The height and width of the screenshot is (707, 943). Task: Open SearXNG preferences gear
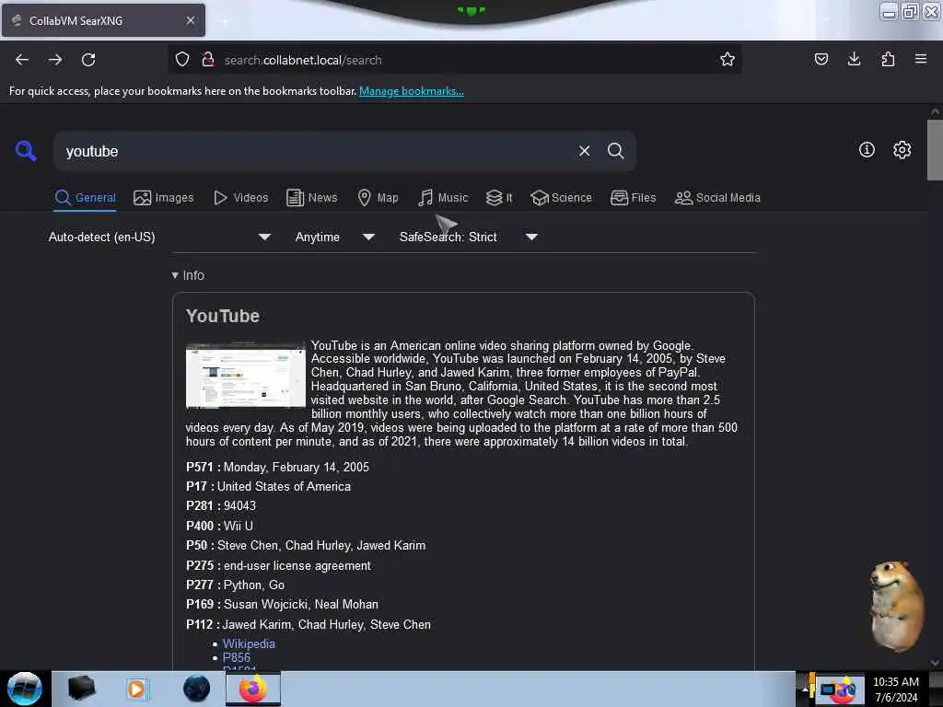(902, 150)
